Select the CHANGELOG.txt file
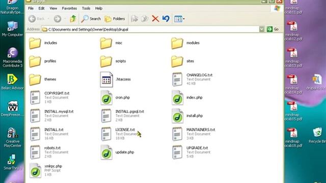Image resolution: width=326 pixels, height=183 pixels. point(193,79)
